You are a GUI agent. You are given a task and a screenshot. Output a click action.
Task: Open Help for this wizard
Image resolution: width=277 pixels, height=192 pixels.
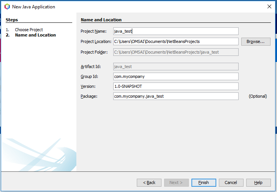(x=258, y=182)
